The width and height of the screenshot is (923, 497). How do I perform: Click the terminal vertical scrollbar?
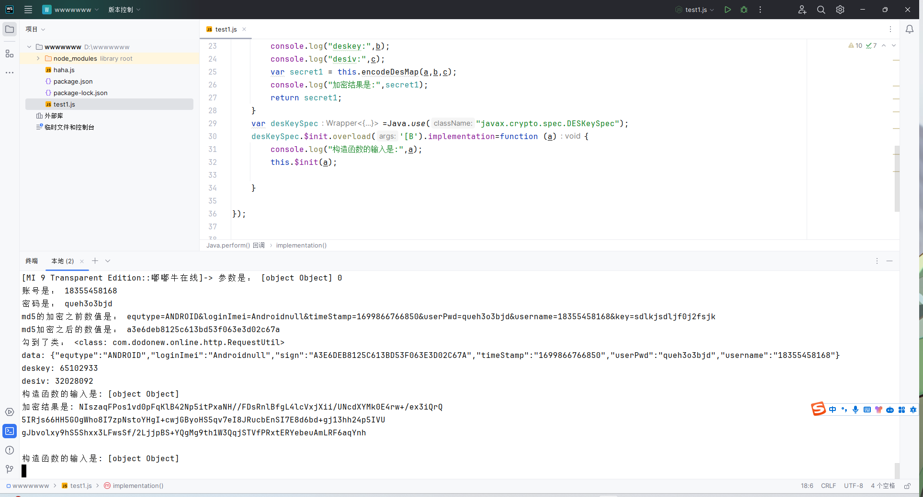tap(897, 470)
